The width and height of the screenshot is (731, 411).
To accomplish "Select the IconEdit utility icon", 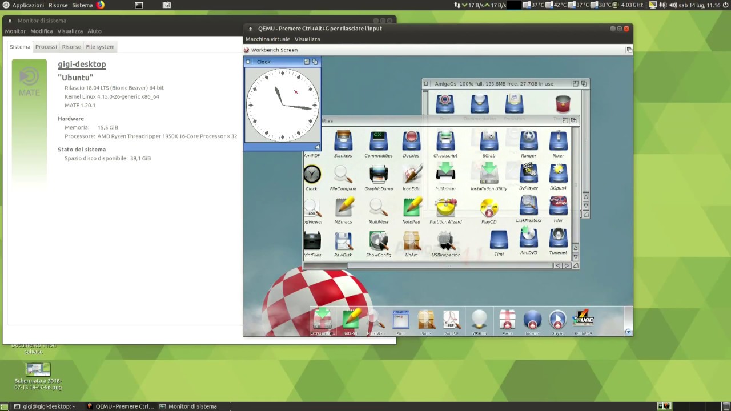I will point(412,174).
